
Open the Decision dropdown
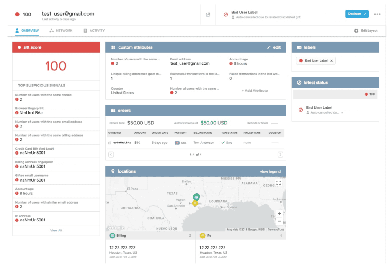[x=357, y=14]
